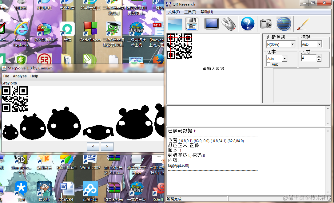Open Xshell desktop shortcut
Viewport: 334px width, 203px height.
(x=158, y=191)
